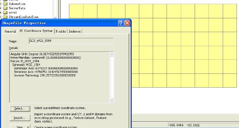Open the Fields tab
This screenshot has width=239, height=128.
click(61, 31)
